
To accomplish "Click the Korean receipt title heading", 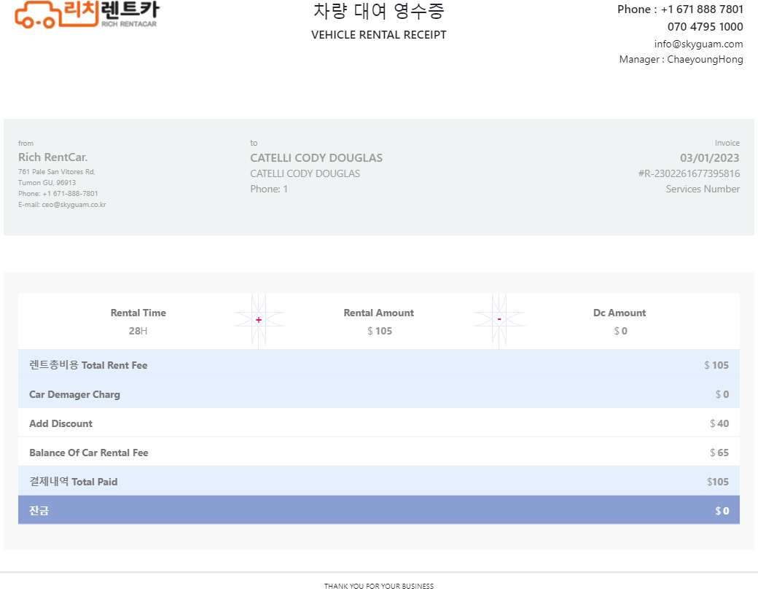I will (x=378, y=11).
